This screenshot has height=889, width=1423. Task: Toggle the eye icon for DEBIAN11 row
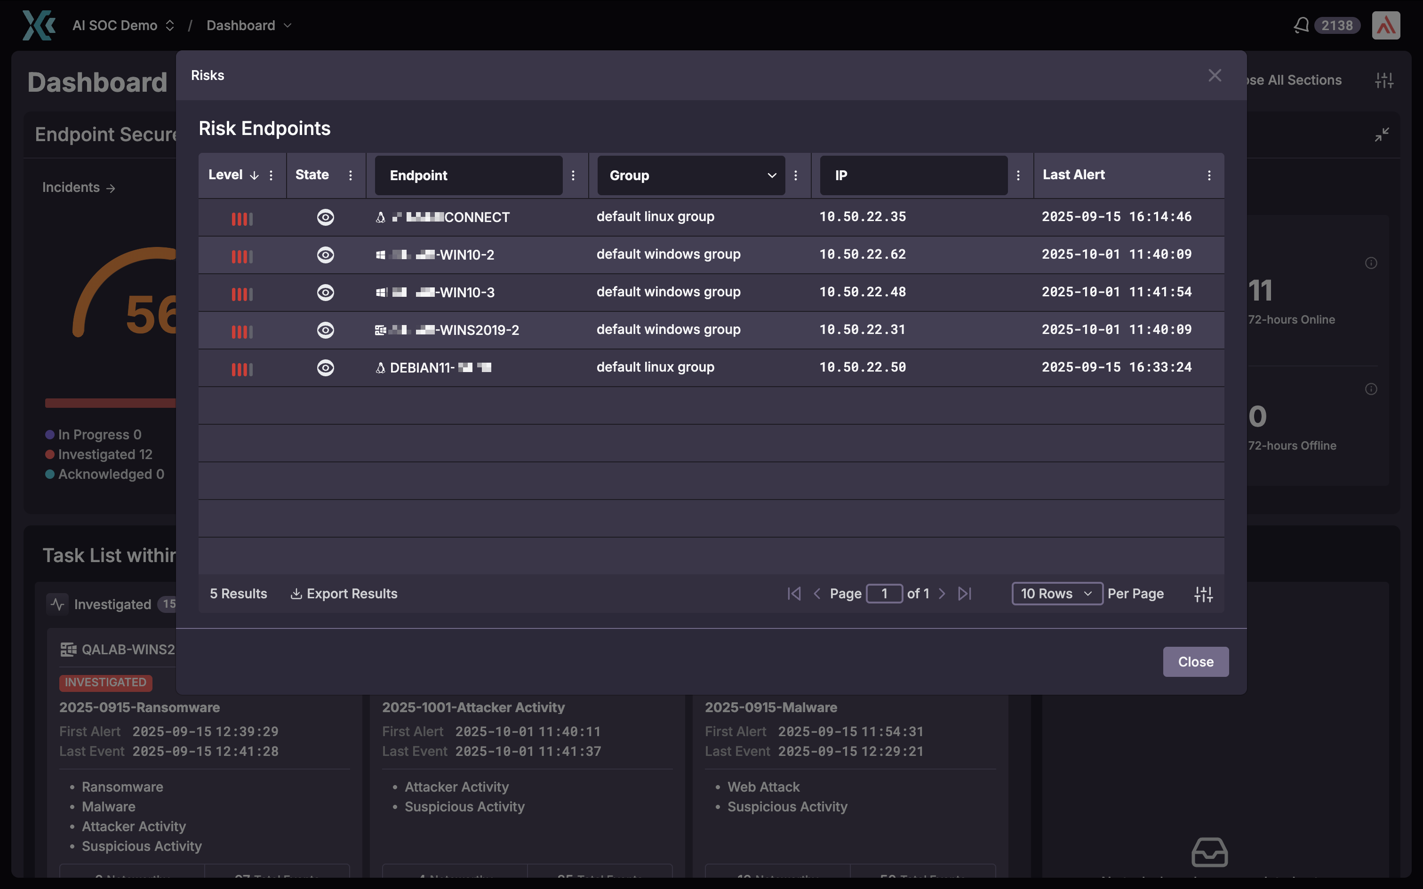(x=325, y=368)
